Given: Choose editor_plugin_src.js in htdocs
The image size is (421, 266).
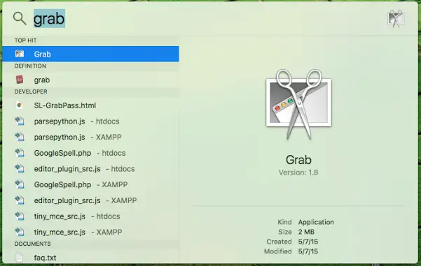Looking at the screenshot, I should (91, 168).
